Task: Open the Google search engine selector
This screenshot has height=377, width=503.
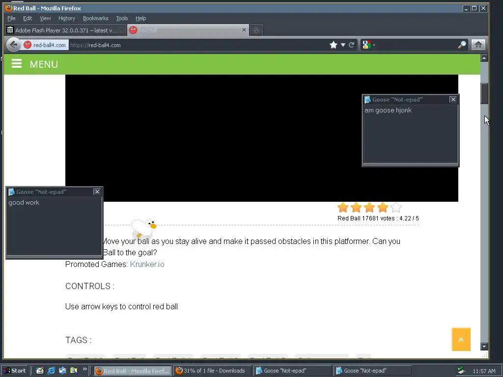Action: (x=368, y=45)
